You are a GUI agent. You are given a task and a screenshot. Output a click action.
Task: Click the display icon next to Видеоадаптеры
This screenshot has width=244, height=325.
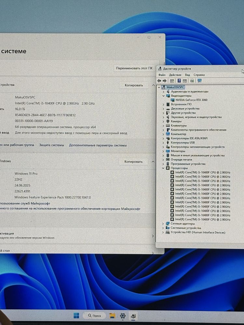tap(168, 96)
